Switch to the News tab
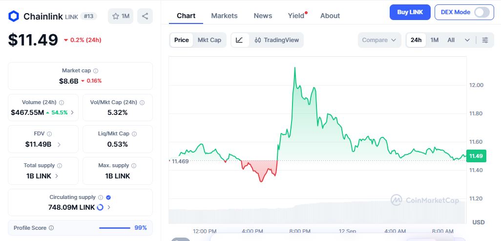Screen dimensions: 501x241 click(263, 16)
